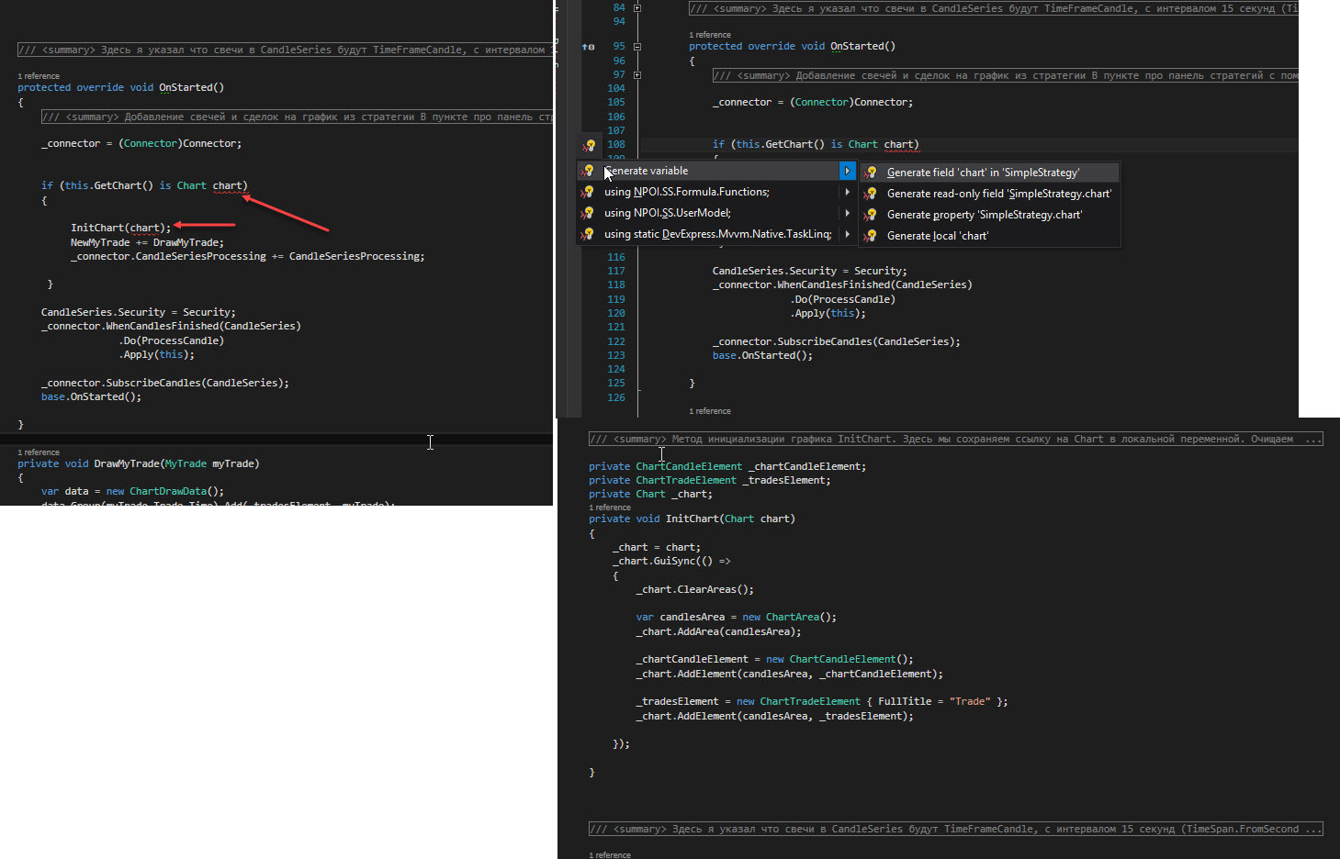
Task: Open the submenu arrow of 'Generate variable'
Action: pos(847,171)
